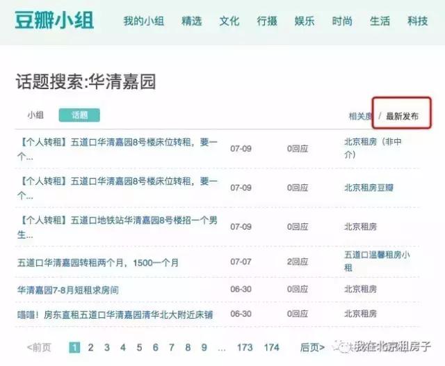The height and width of the screenshot is (366, 445).
Task: Jump to last page 174
Action: pyautogui.click(x=272, y=347)
